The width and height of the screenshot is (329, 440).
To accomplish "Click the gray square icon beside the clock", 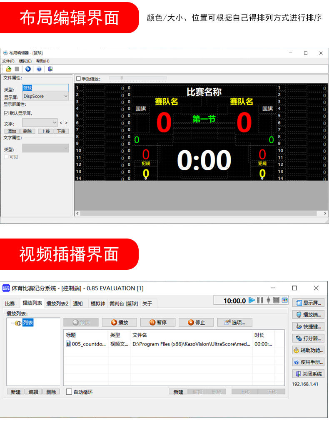I will [276, 300].
